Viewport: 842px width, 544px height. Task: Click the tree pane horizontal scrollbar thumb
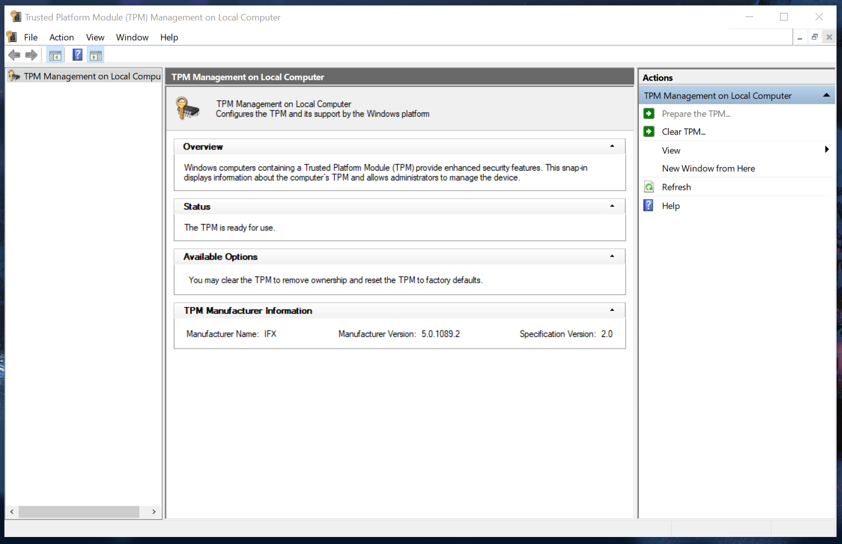pos(79,512)
